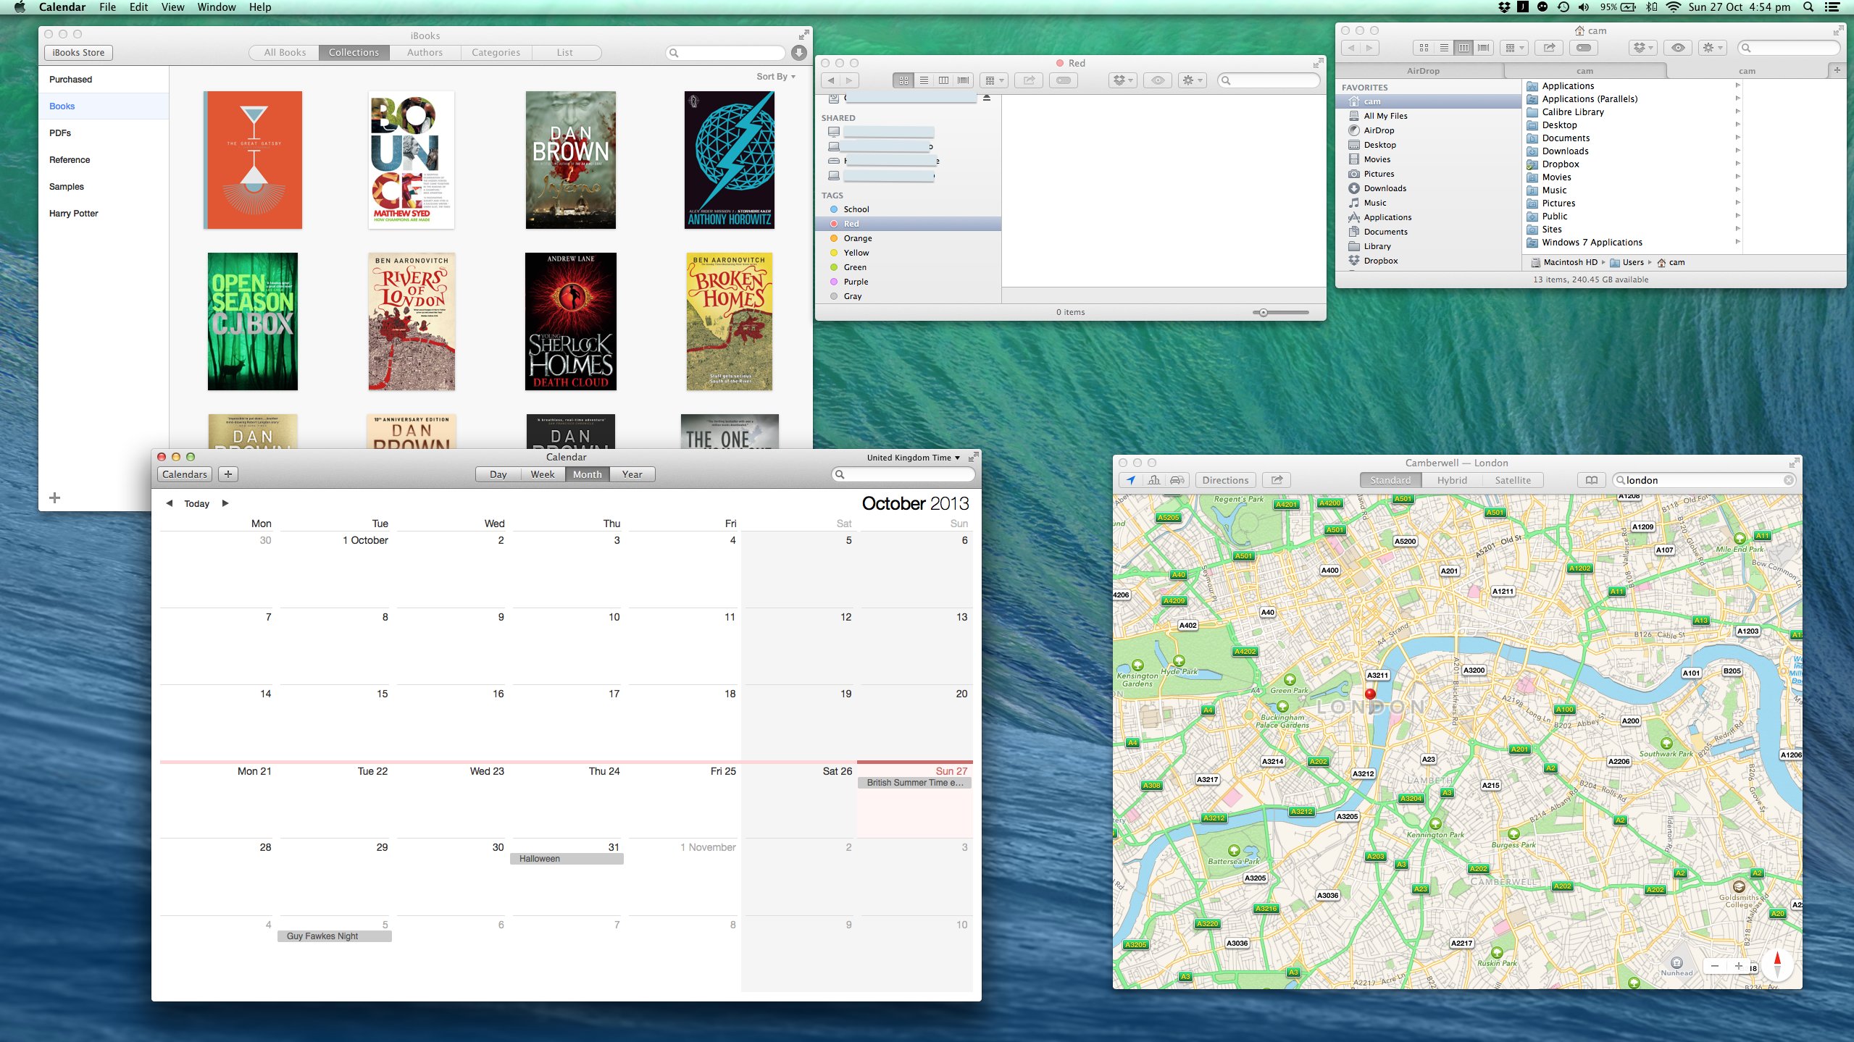
Task: Click Time Machine icon in menu bar
Action: click(1563, 7)
